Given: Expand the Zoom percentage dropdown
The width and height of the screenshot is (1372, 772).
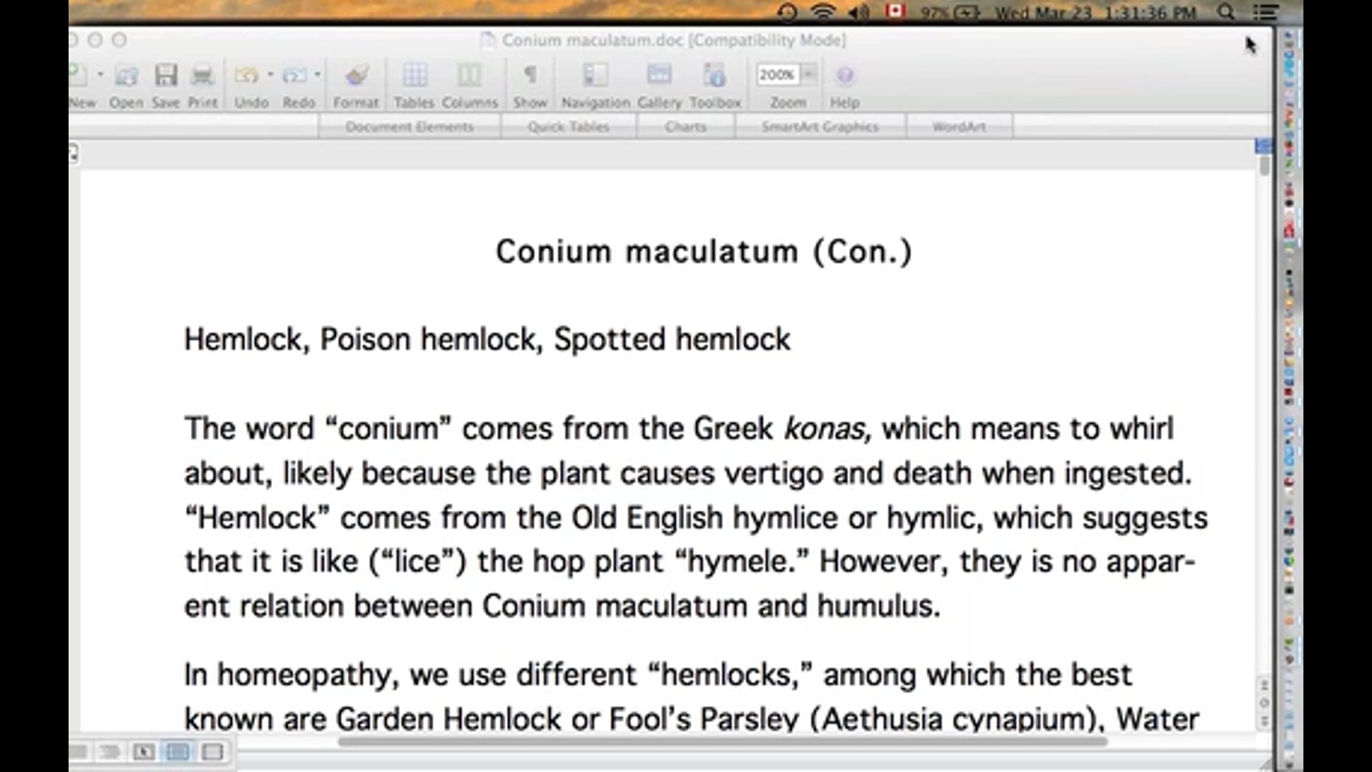Looking at the screenshot, I should 809,74.
